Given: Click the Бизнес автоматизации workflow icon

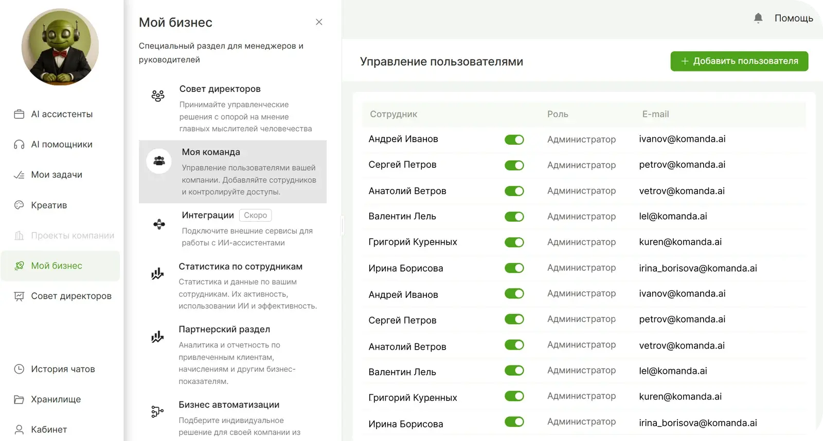Looking at the screenshot, I should pyautogui.click(x=157, y=411).
